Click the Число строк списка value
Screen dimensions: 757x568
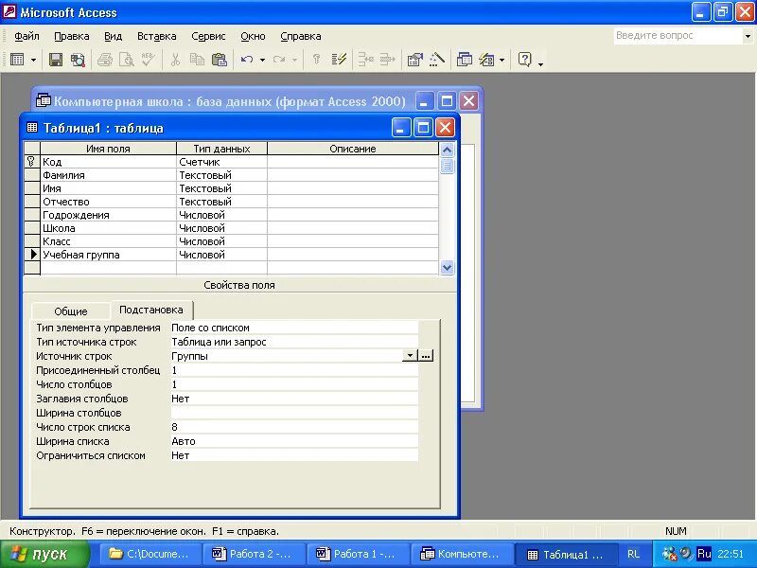click(294, 427)
